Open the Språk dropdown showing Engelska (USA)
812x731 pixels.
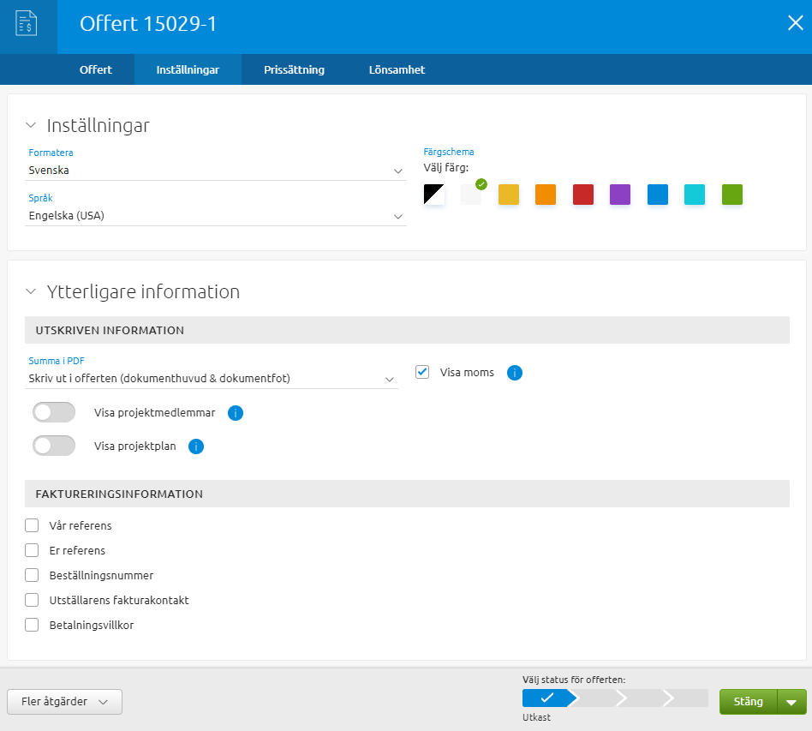coord(216,216)
